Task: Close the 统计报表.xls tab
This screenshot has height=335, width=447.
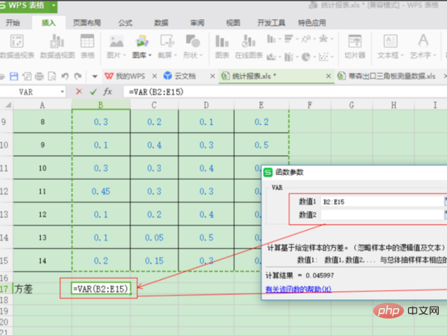Action: [329, 76]
